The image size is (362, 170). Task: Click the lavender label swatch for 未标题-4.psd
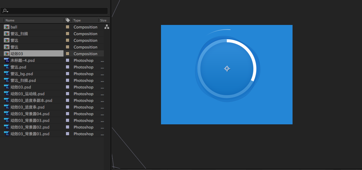pos(67,60)
